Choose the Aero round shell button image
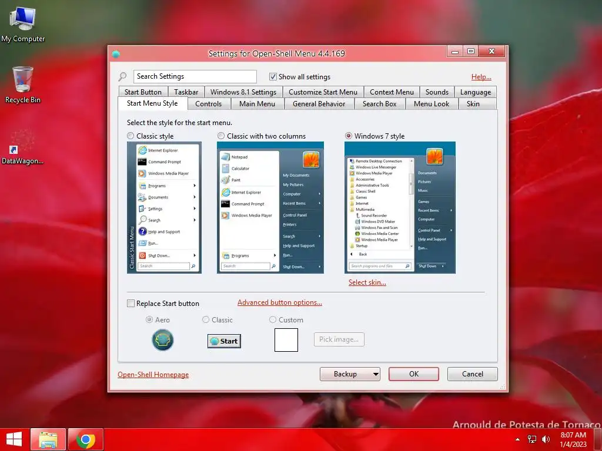The height and width of the screenshot is (451, 602). click(x=163, y=340)
